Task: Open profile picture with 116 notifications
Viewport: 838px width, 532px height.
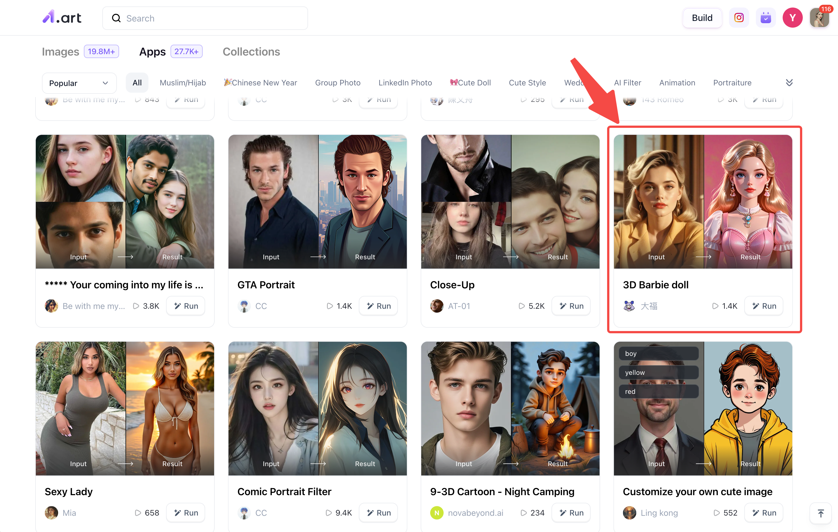Action: tap(819, 18)
